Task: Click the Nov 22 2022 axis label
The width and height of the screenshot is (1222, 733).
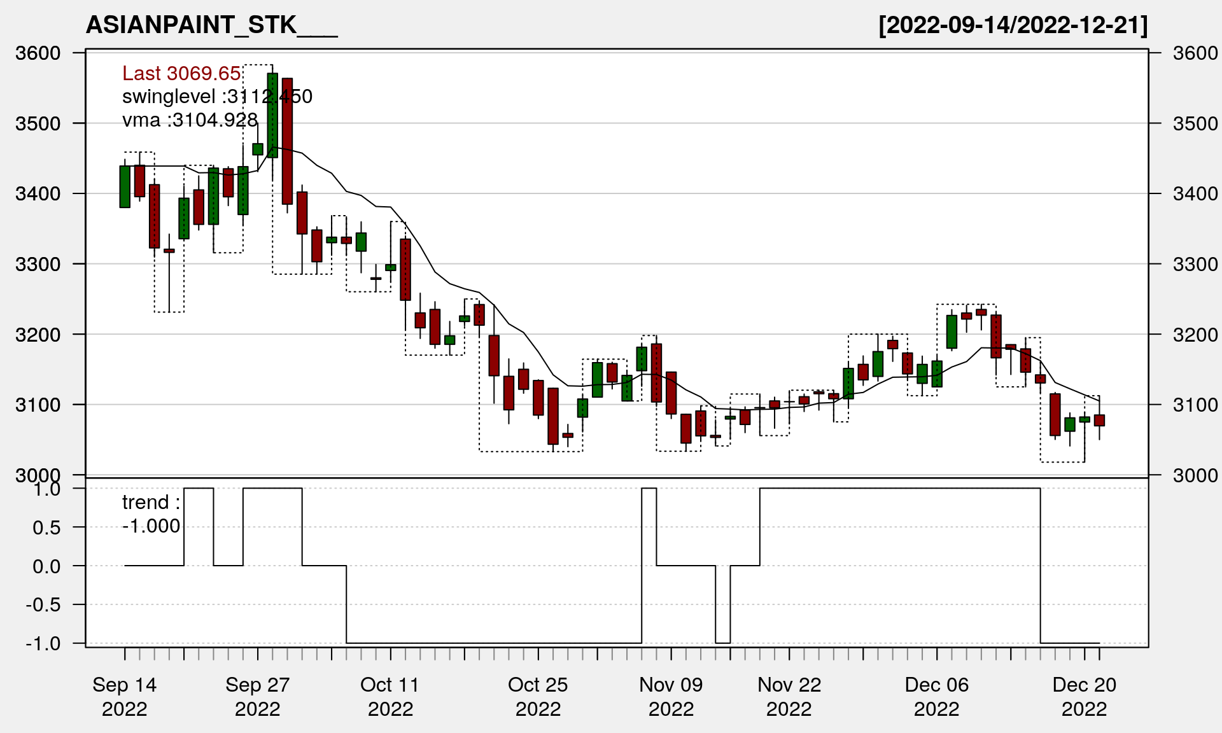Action: pos(789,696)
